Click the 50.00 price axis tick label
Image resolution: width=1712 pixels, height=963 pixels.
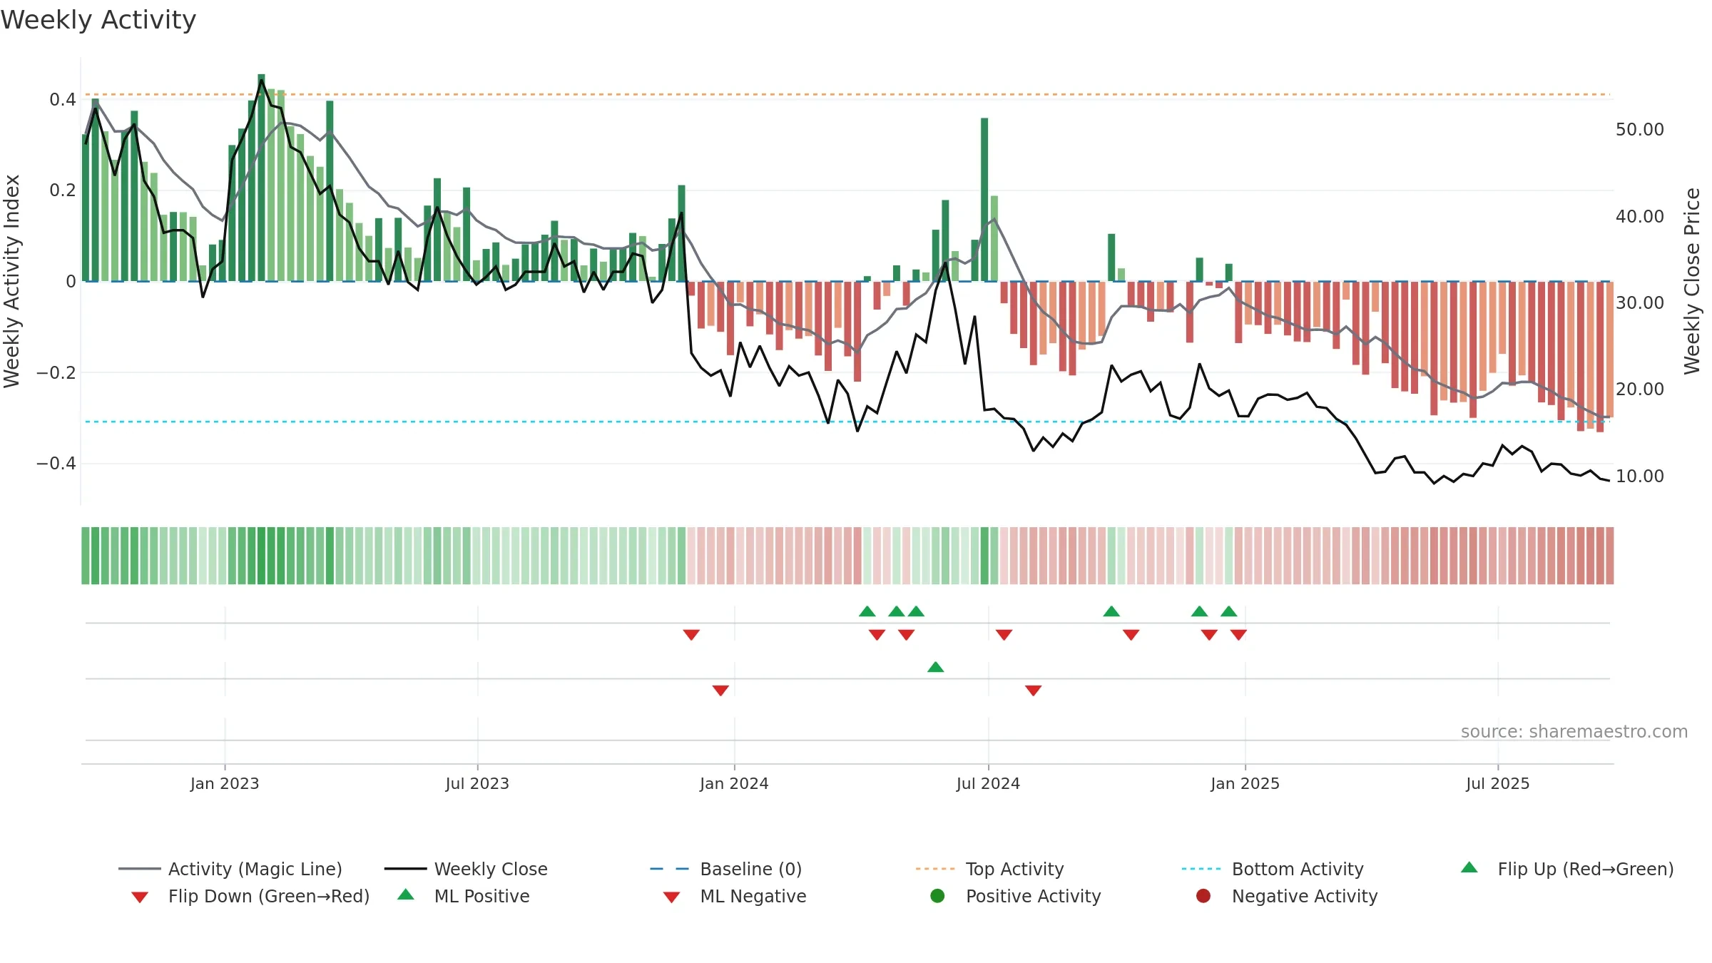pyautogui.click(x=1639, y=130)
